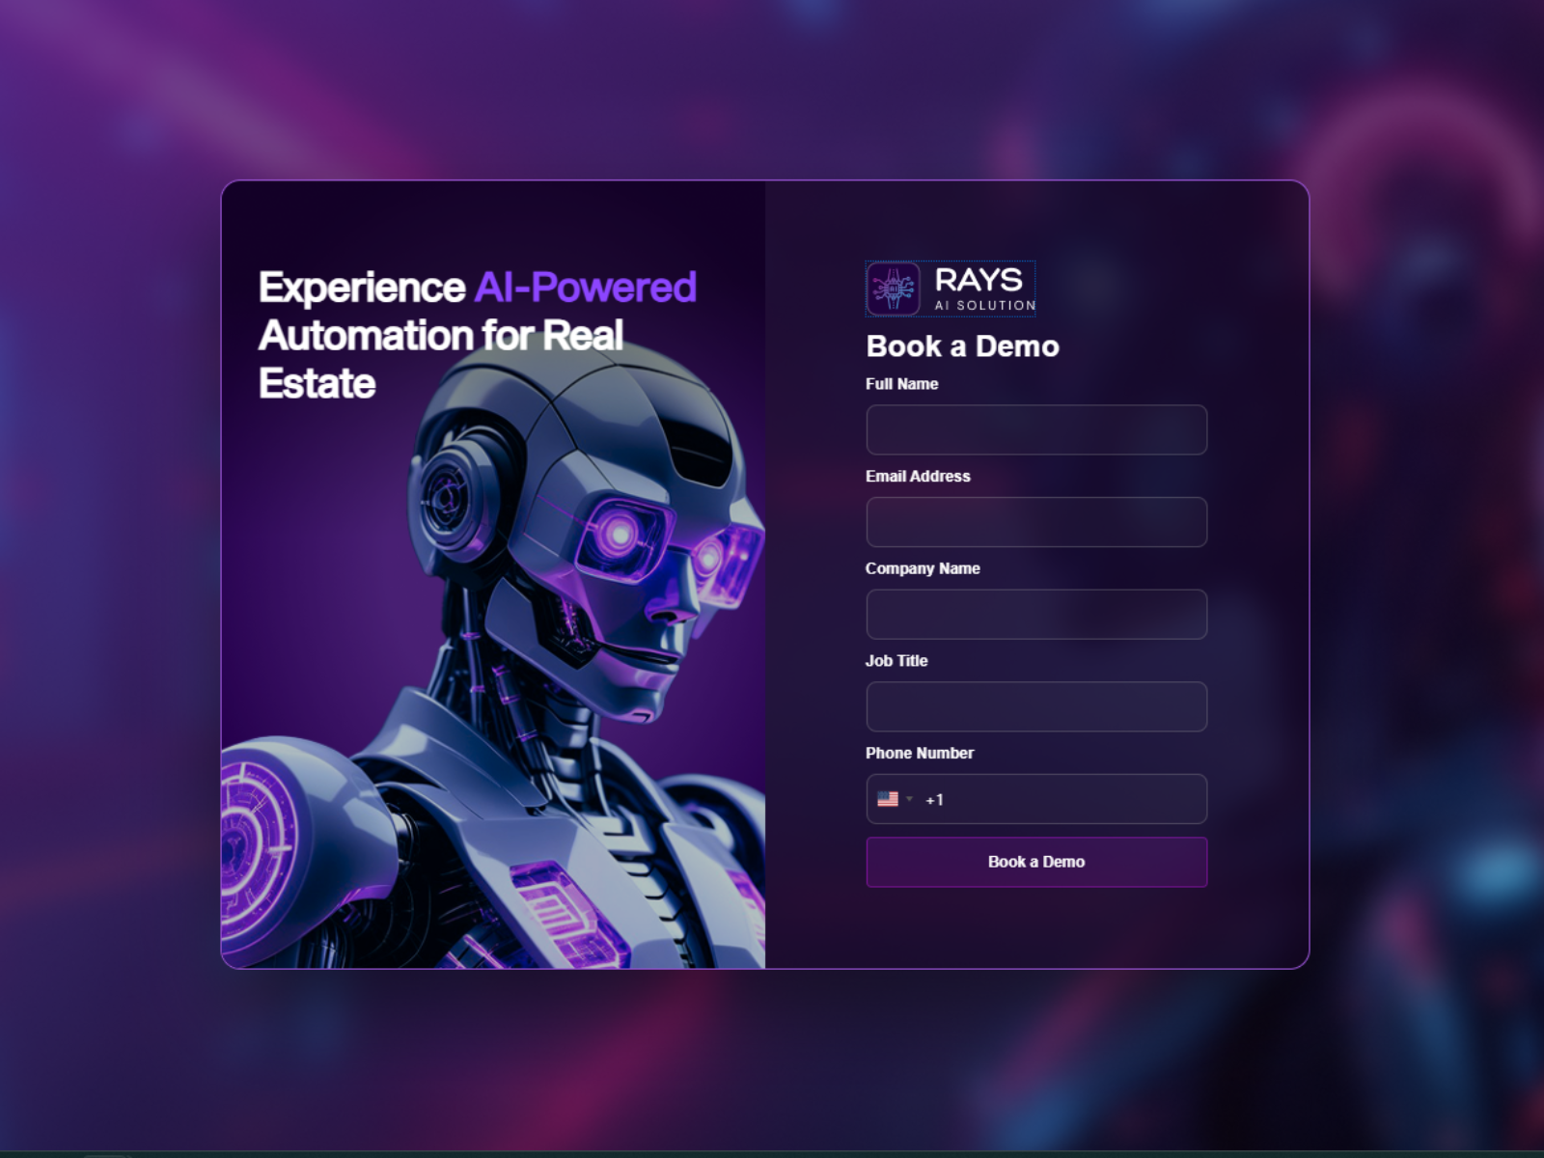Click inside the Company Name field
Image resolution: width=1544 pixels, height=1158 pixels.
(x=1035, y=614)
